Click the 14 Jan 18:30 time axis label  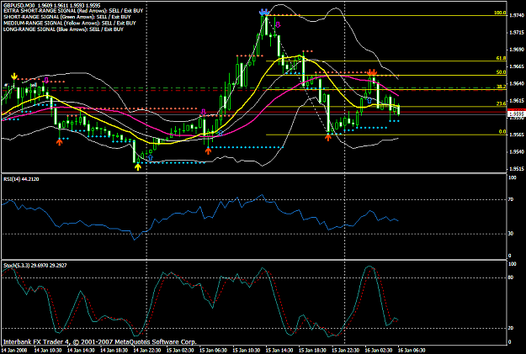tap(114, 351)
